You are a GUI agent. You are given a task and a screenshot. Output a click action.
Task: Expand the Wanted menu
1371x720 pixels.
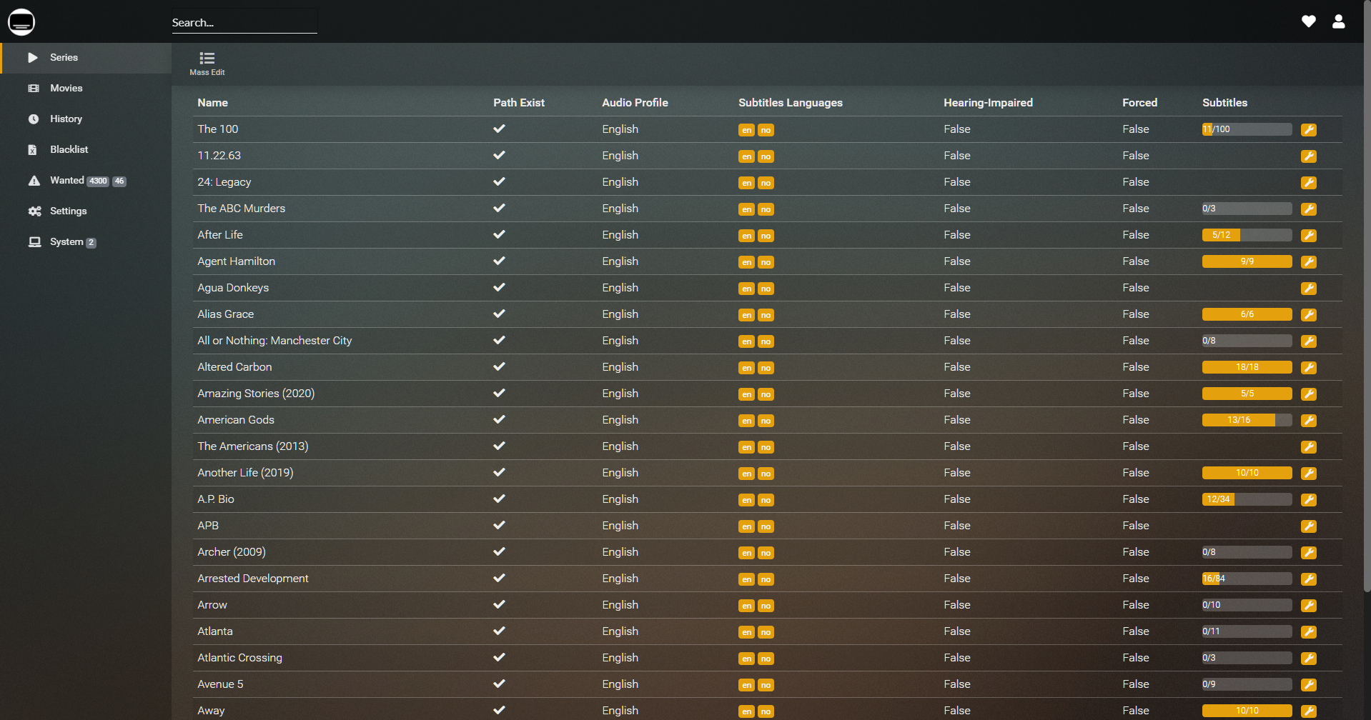[66, 181]
